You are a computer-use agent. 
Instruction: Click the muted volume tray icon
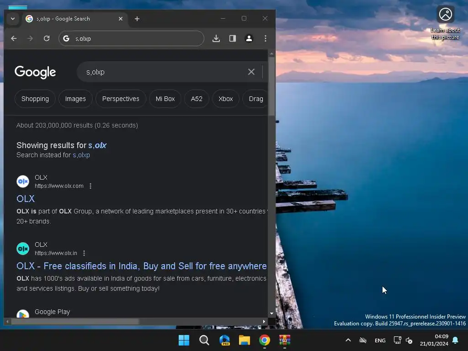(409, 340)
